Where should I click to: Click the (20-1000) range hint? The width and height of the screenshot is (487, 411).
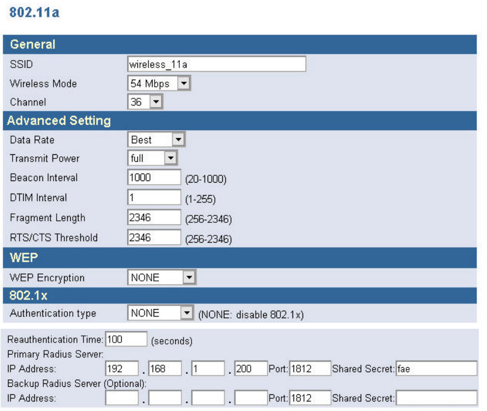coord(206,179)
